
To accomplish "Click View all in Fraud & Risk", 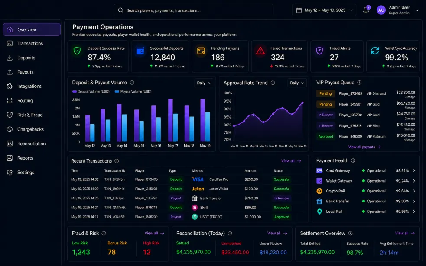I will click(x=154, y=233).
